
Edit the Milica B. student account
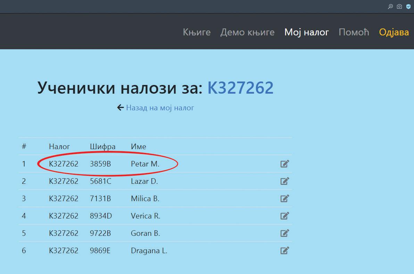285,198
